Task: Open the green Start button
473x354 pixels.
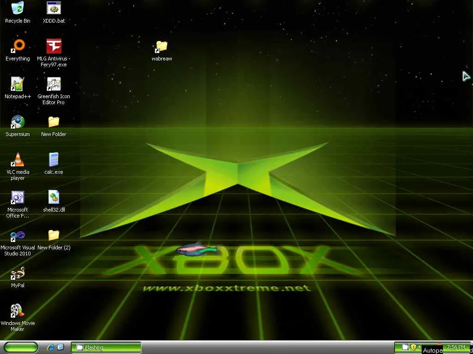Action: coord(21,348)
